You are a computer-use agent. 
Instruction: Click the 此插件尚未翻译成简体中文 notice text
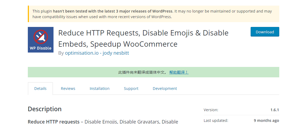[x=143, y=72]
